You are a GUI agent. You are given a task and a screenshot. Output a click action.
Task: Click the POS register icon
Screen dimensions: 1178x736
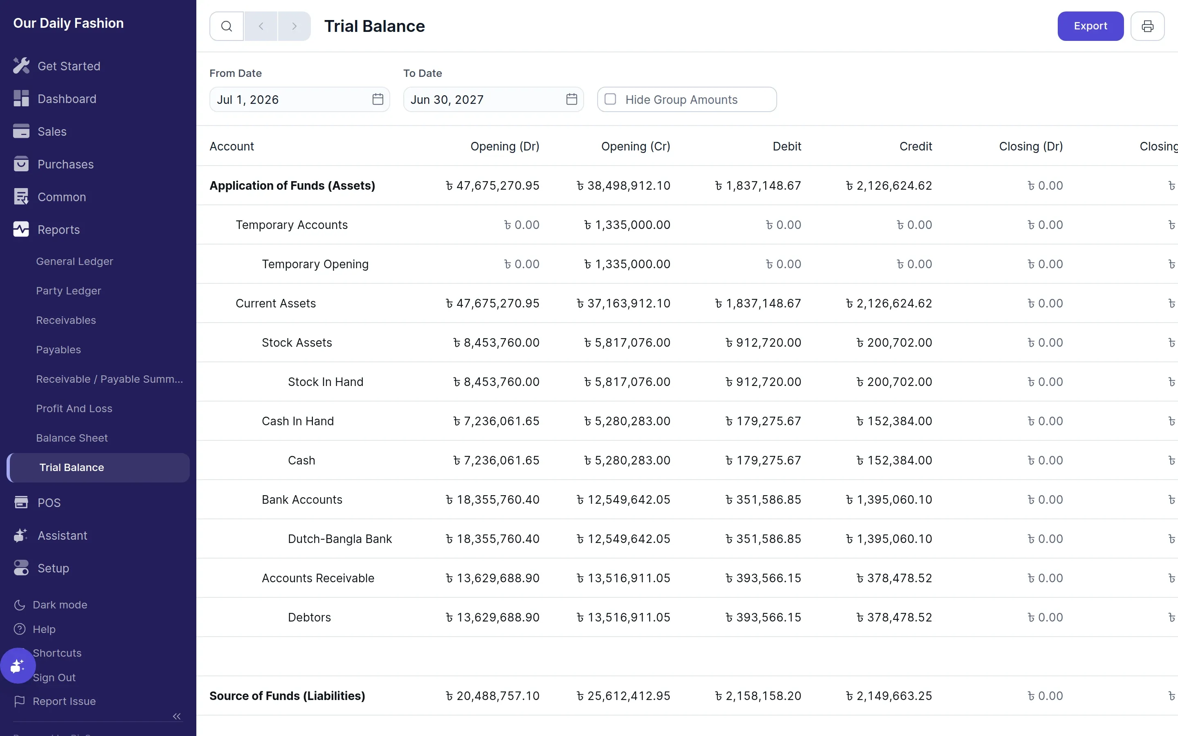(21, 503)
